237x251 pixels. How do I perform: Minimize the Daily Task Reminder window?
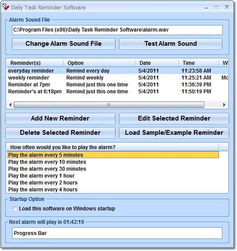(206, 7)
